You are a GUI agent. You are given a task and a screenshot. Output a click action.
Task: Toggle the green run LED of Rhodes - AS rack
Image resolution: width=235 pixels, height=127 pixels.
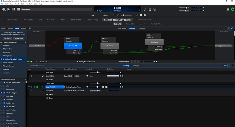click(x=31, y=62)
